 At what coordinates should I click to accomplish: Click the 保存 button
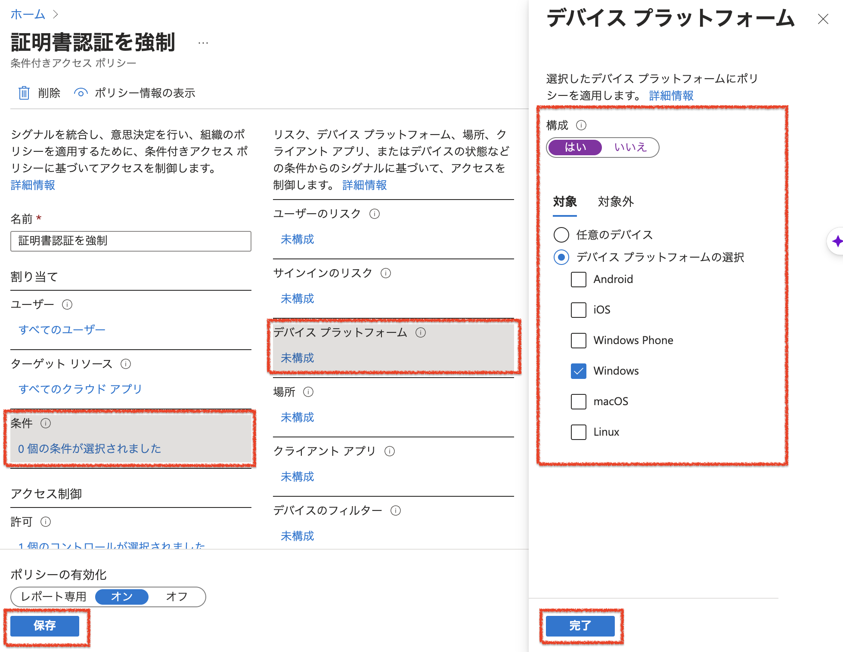coord(45,626)
